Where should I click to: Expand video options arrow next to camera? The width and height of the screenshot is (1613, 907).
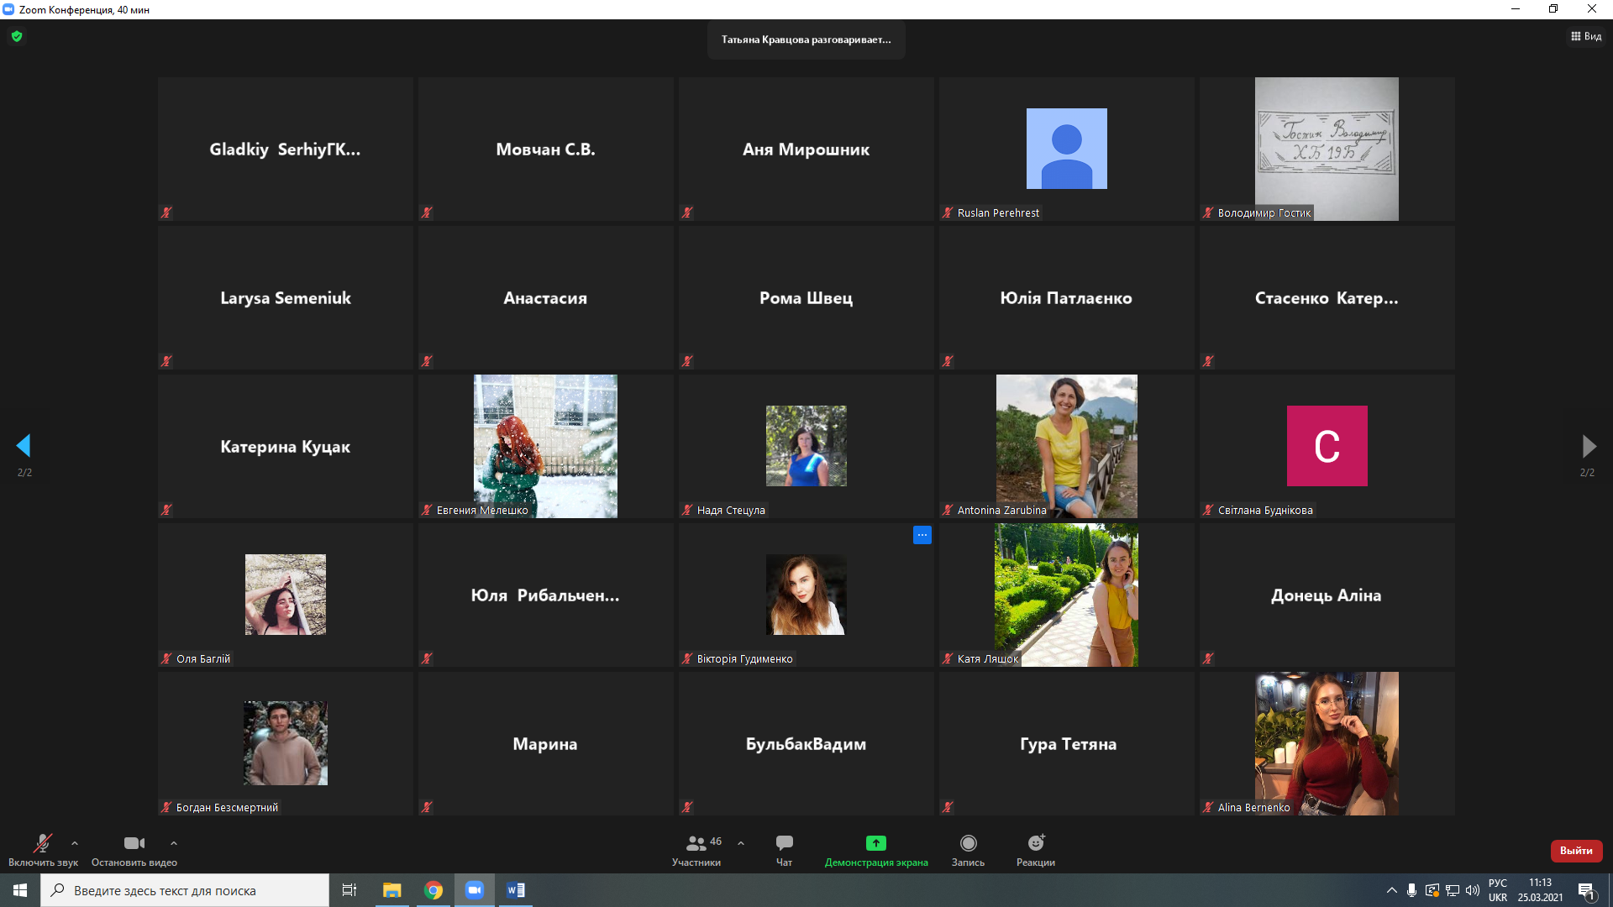[174, 843]
